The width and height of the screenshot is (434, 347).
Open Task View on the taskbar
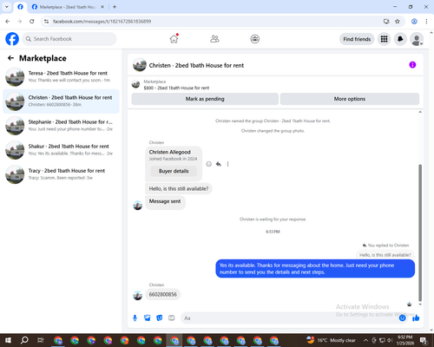coord(41,340)
